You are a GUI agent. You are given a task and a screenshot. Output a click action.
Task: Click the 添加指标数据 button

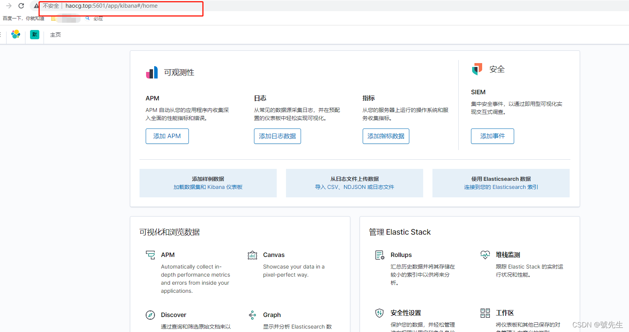386,136
